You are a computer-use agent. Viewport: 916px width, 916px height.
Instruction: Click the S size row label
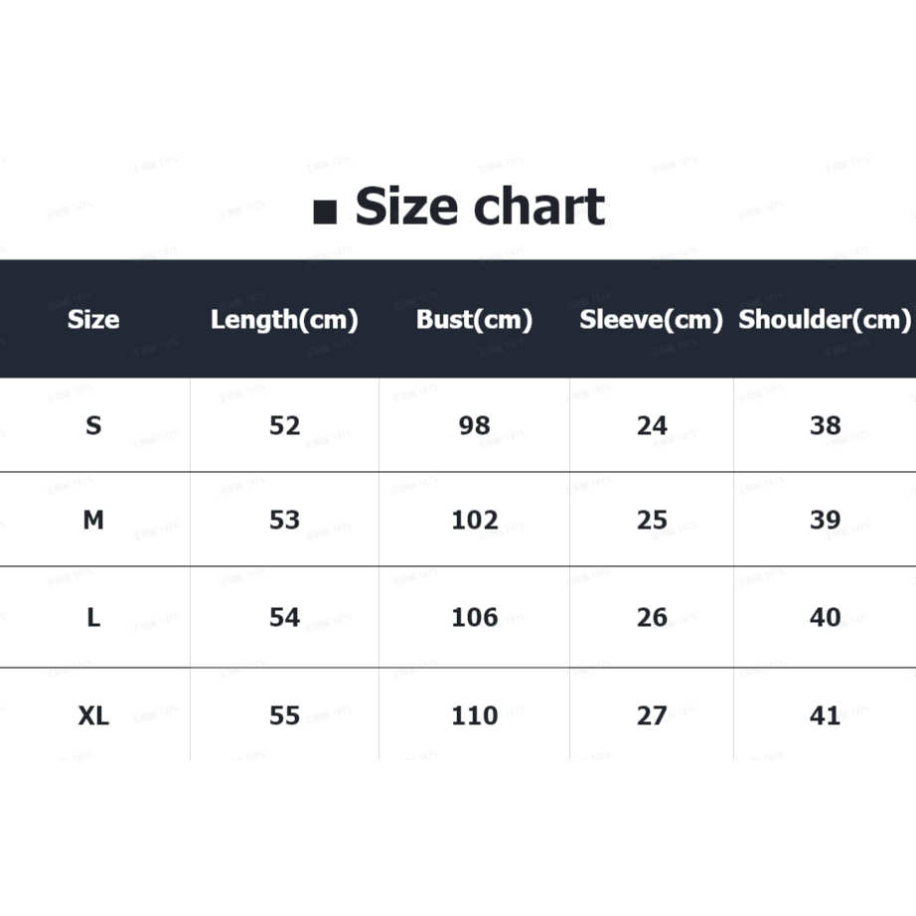(93, 425)
